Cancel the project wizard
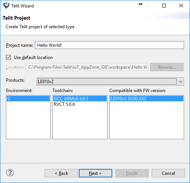The image size is (190, 183). pos(168,173)
